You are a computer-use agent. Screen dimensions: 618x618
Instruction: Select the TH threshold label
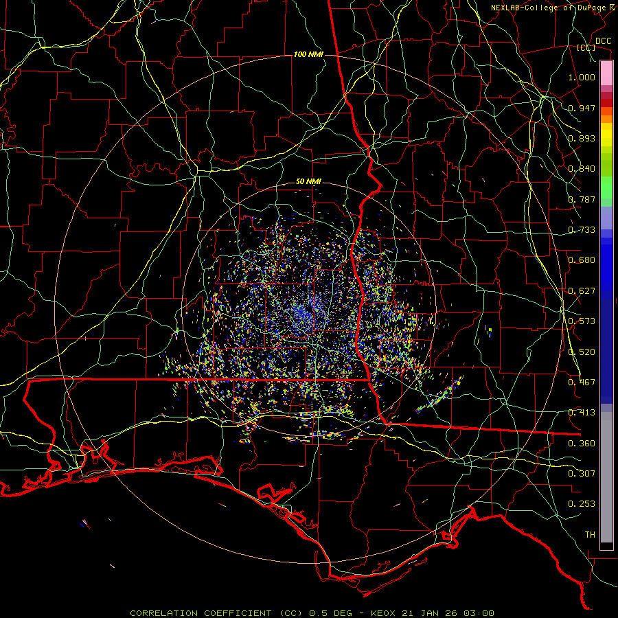coord(590,535)
